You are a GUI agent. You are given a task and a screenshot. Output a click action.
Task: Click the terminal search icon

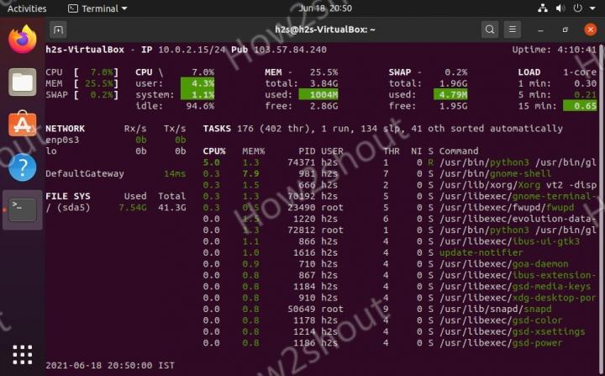(x=490, y=29)
